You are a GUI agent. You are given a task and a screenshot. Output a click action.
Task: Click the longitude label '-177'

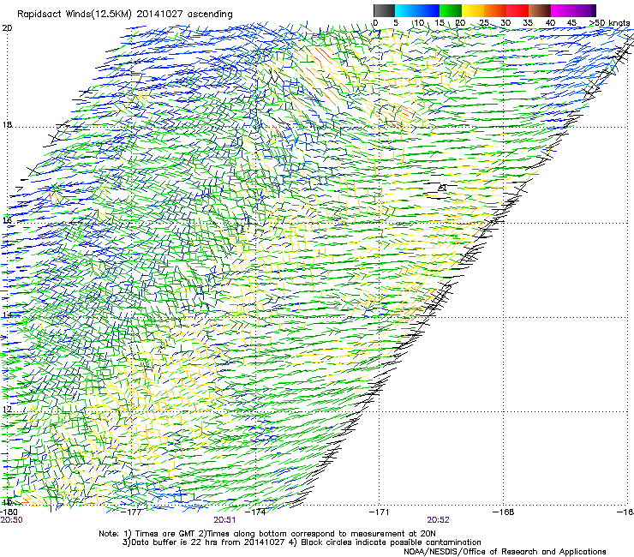click(132, 512)
